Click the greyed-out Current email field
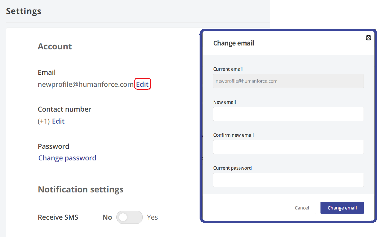This screenshot has height=237, width=392. 288,81
